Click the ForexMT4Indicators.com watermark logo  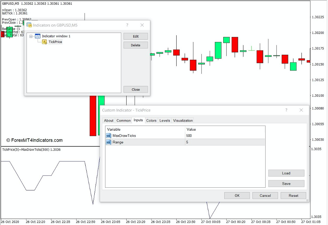click(35, 140)
